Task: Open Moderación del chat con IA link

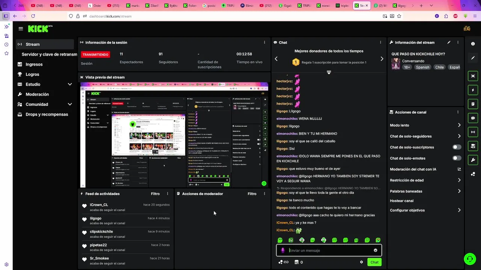Action: tap(413, 169)
